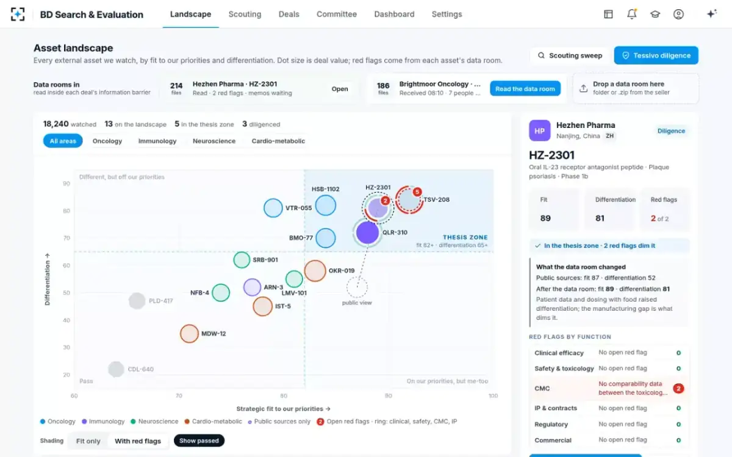
Task: Switch to the Settings tab
Action: click(x=447, y=14)
